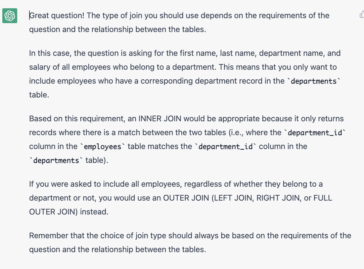This screenshot has width=364, height=269.
Task: Click the `employees` inline code term
Action: coord(103,146)
